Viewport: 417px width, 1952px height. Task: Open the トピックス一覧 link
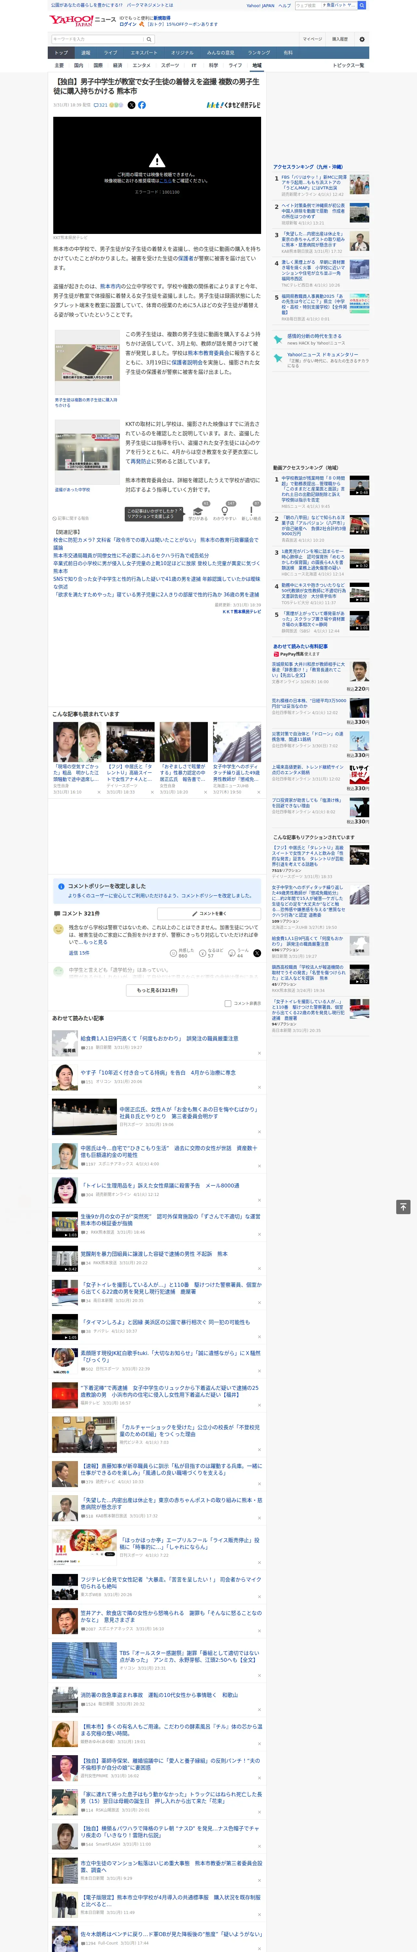coord(348,65)
